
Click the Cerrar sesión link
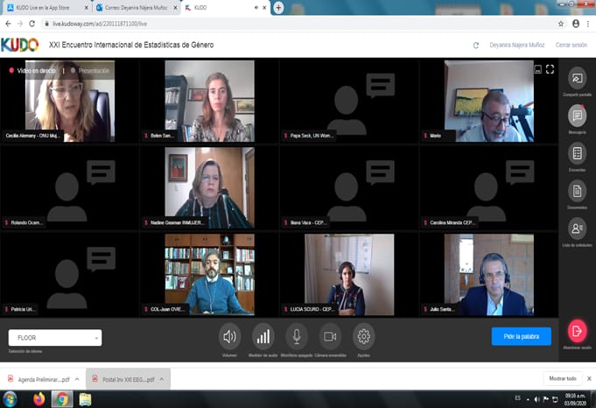[572, 45]
